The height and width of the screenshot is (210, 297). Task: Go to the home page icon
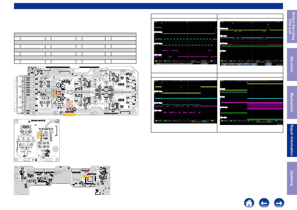click(x=249, y=203)
